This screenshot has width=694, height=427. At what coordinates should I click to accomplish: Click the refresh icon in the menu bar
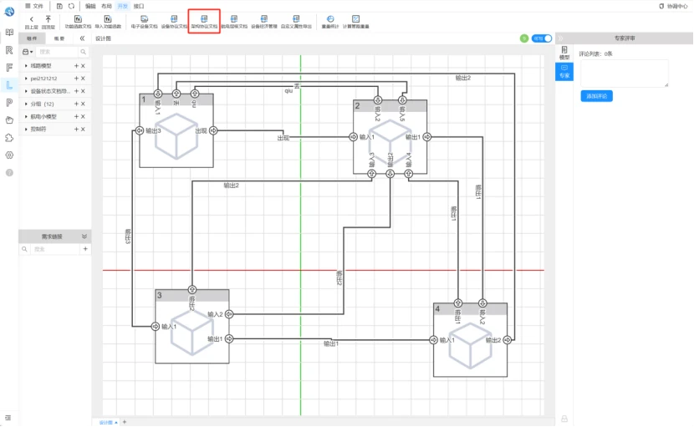[71, 6]
